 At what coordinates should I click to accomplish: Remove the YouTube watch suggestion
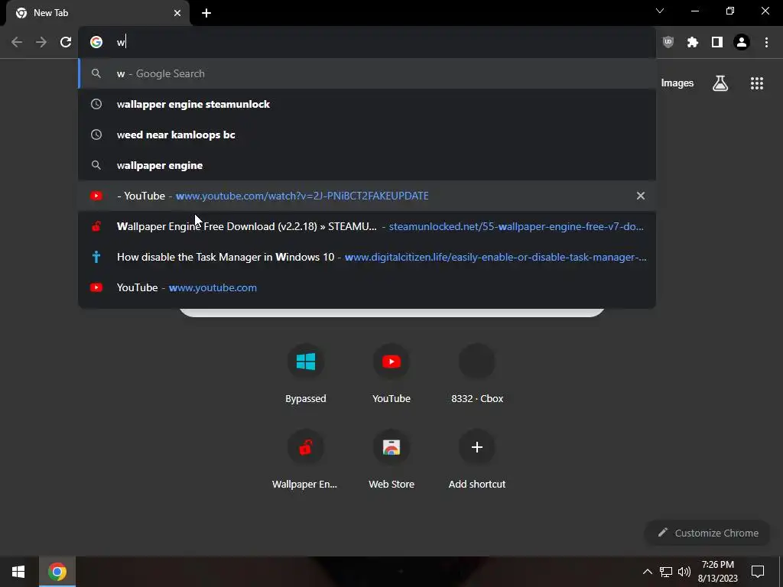(x=641, y=196)
